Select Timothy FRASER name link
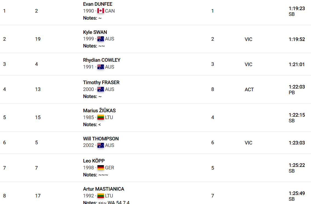The width and height of the screenshot is (311, 204). click(x=101, y=82)
